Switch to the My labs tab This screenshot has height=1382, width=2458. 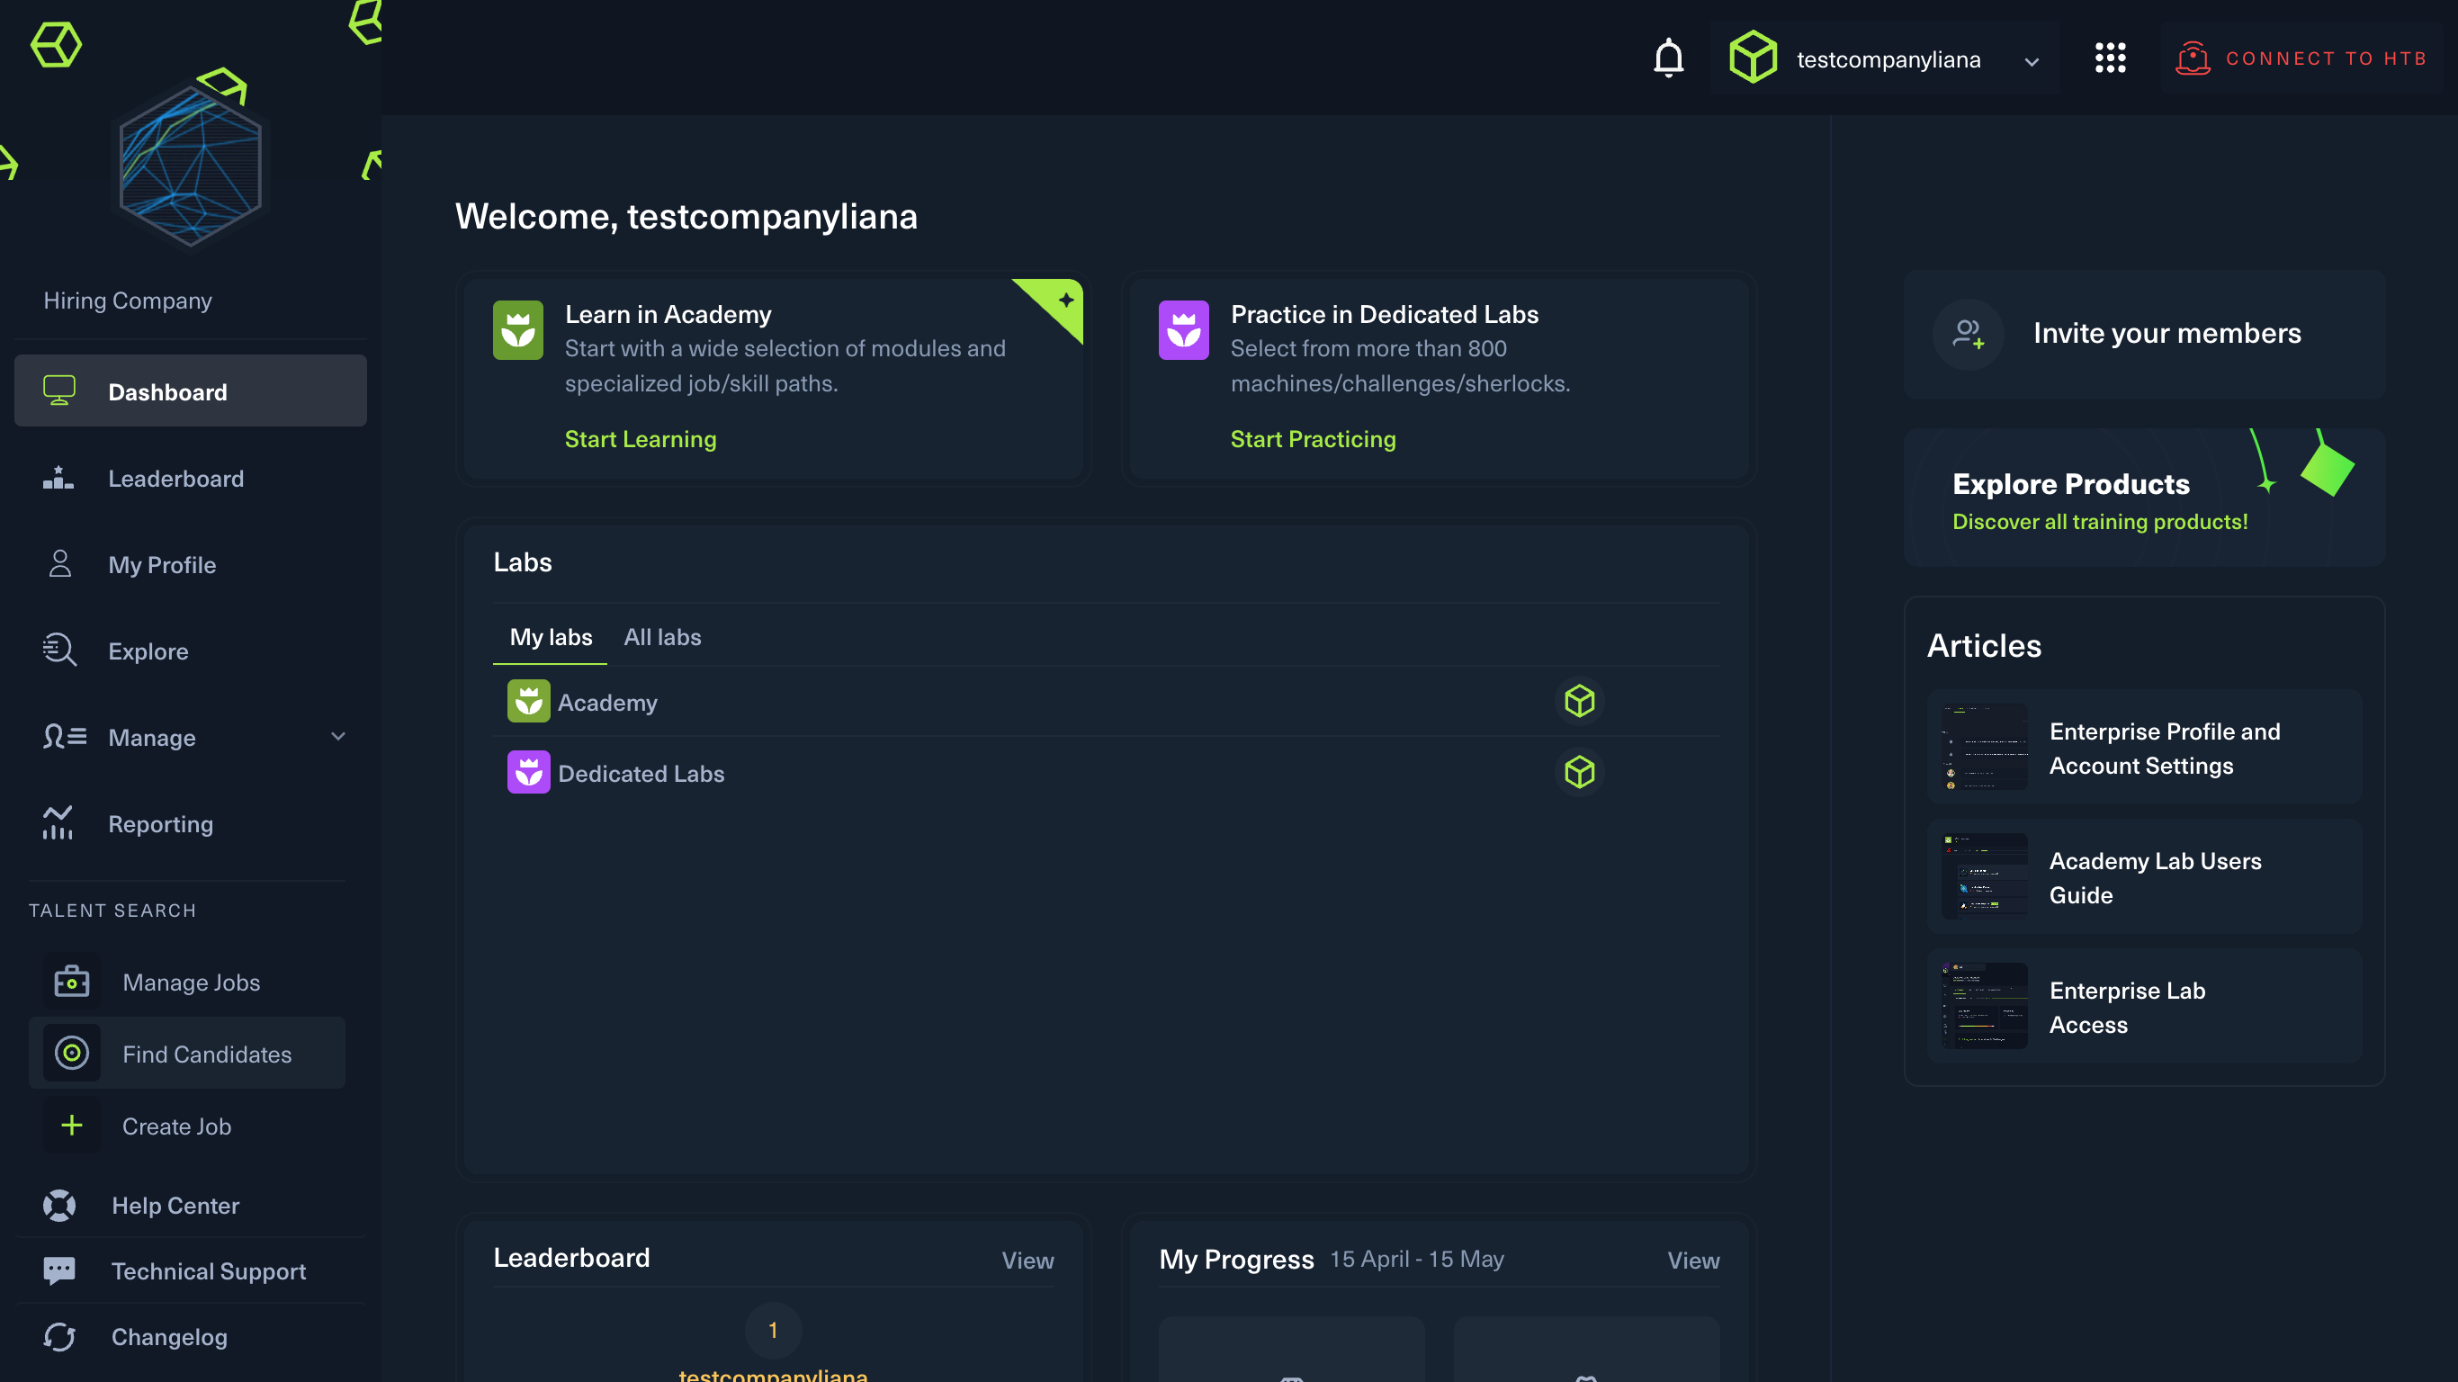tap(551, 637)
